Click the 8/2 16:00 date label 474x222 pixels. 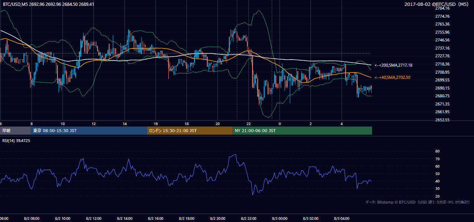click(156, 218)
